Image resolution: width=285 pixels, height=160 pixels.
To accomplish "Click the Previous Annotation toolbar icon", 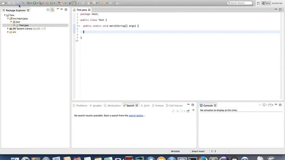I will point(94,3).
